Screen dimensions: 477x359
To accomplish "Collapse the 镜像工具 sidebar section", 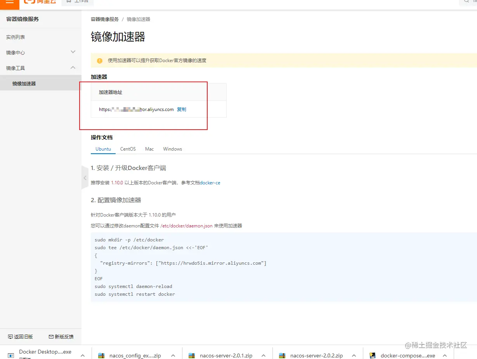I will click(x=41, y=68).
